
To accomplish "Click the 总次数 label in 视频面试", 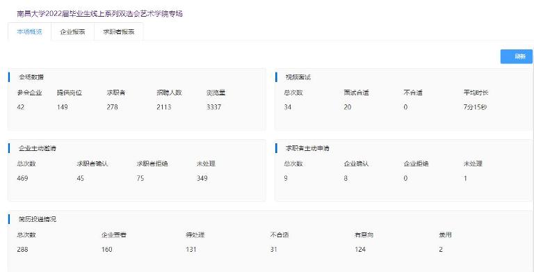I will pos(293,93).
